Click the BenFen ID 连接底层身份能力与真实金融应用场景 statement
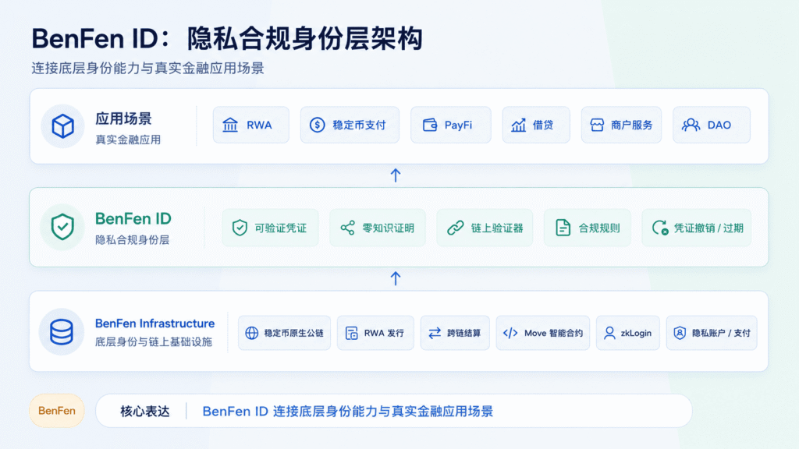Screen dimensions: 799x449 coord(347,412)
